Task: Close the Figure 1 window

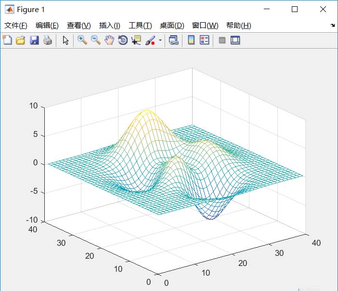Action: click(x=323, y=9)
